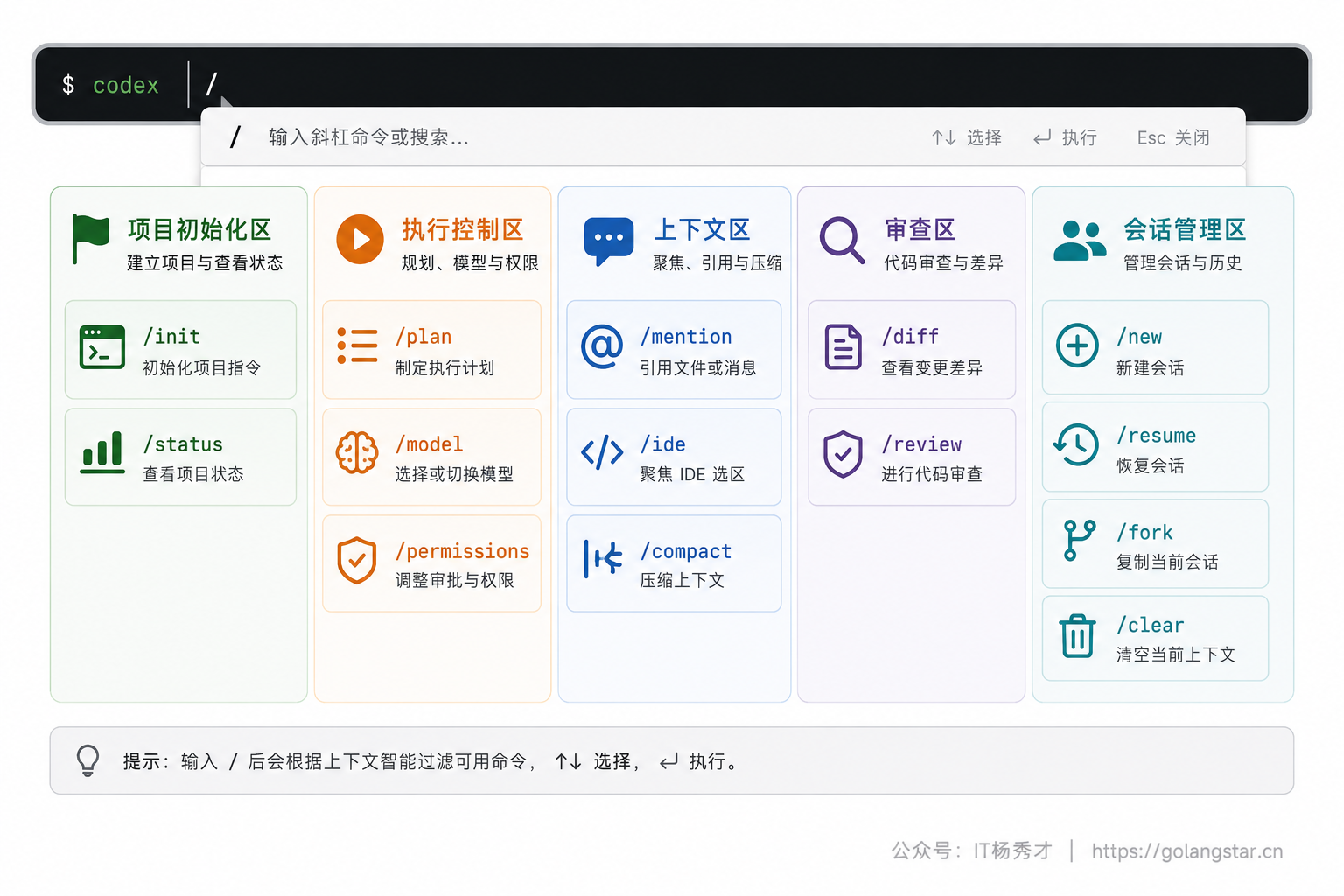Viewport: 1344px width, 896px height.
Task: Click the Esc 关闭 hint
Action: coord(1173,137)
